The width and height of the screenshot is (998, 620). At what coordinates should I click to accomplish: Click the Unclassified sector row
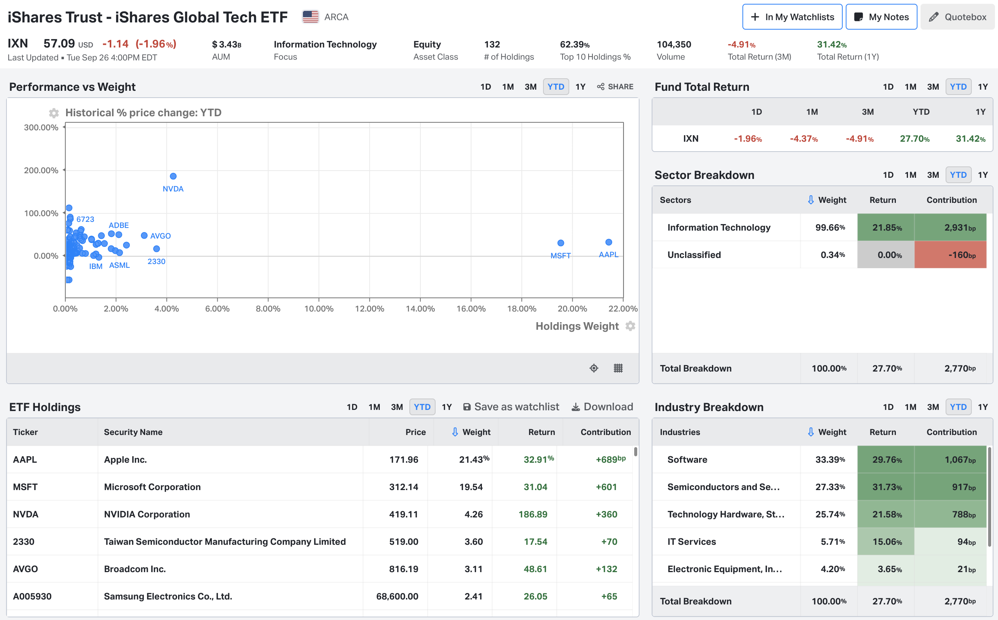(x=820, y=255)
